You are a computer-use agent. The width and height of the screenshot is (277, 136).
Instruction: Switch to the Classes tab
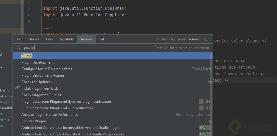pos(33,39)
